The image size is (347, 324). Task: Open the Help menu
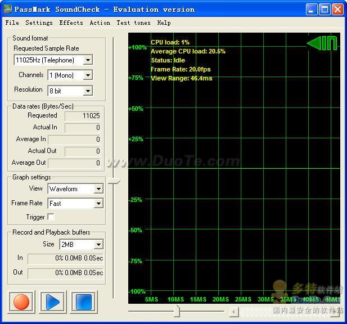(164, 22)
